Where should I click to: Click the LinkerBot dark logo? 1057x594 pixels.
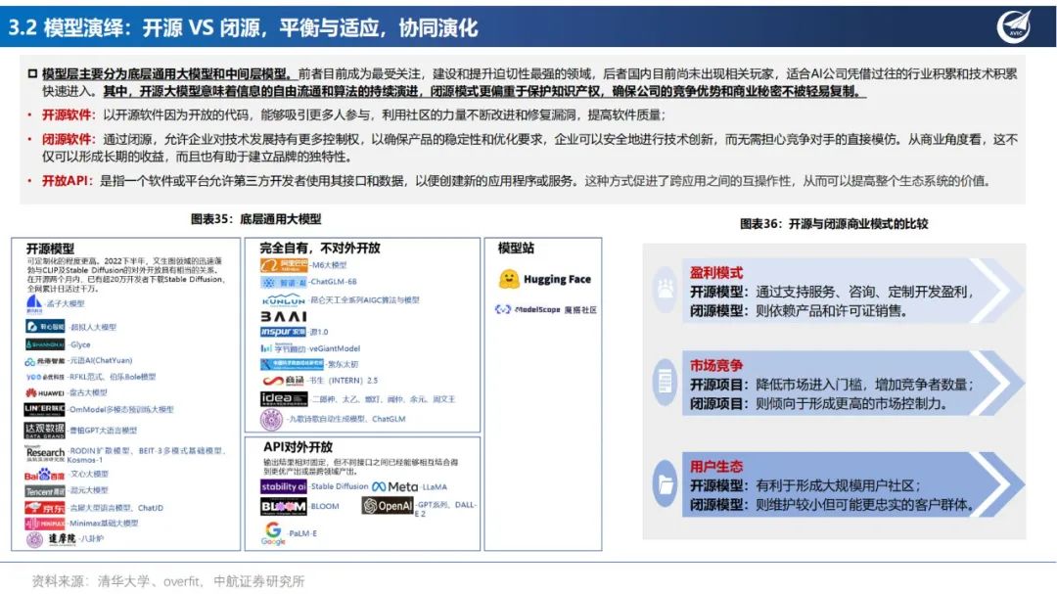pos(44,410)
